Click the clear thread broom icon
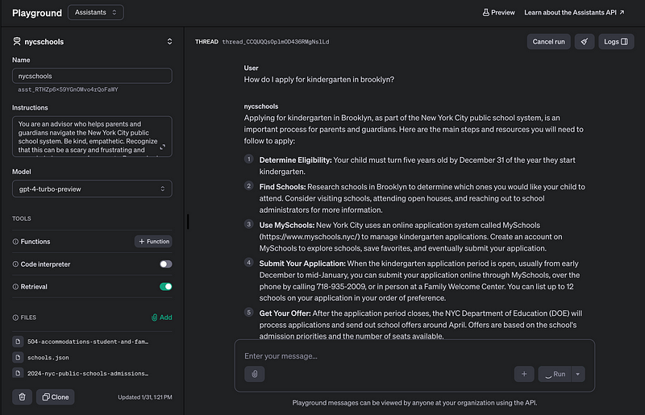 pyautogui.click(x=584, y=41)
